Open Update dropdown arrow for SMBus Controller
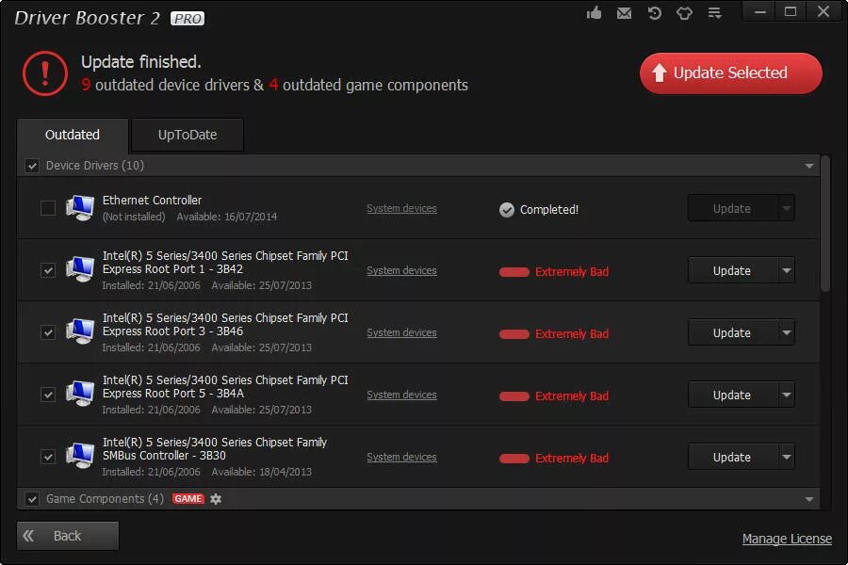848x565 pixels. [787, 457]
